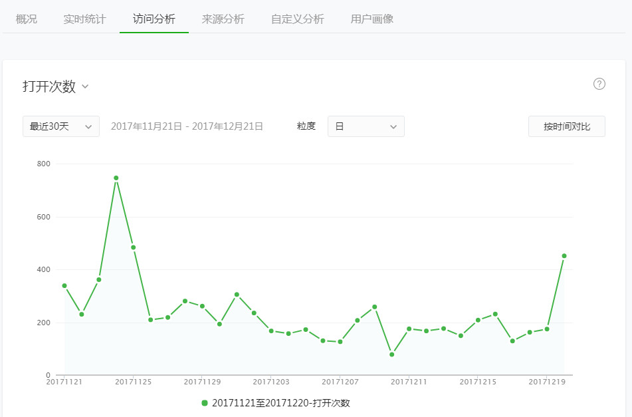This screenshot has height=417, width=632.
Task: Click the y-axis label 400
Action: 44,269
